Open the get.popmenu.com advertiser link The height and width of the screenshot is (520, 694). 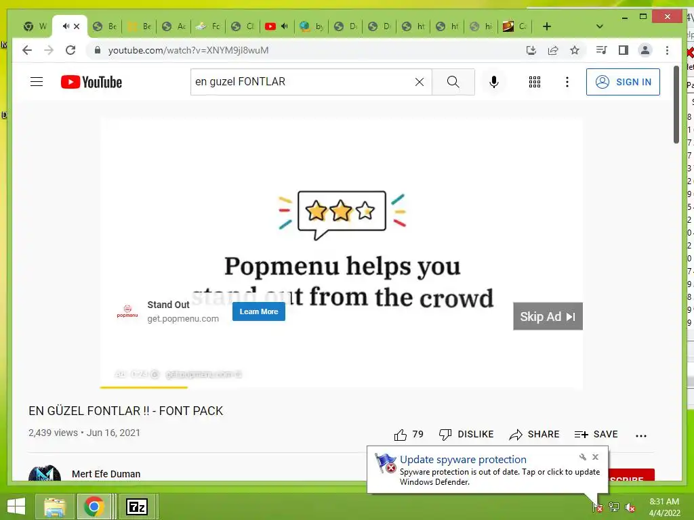[x=183, y=319]
